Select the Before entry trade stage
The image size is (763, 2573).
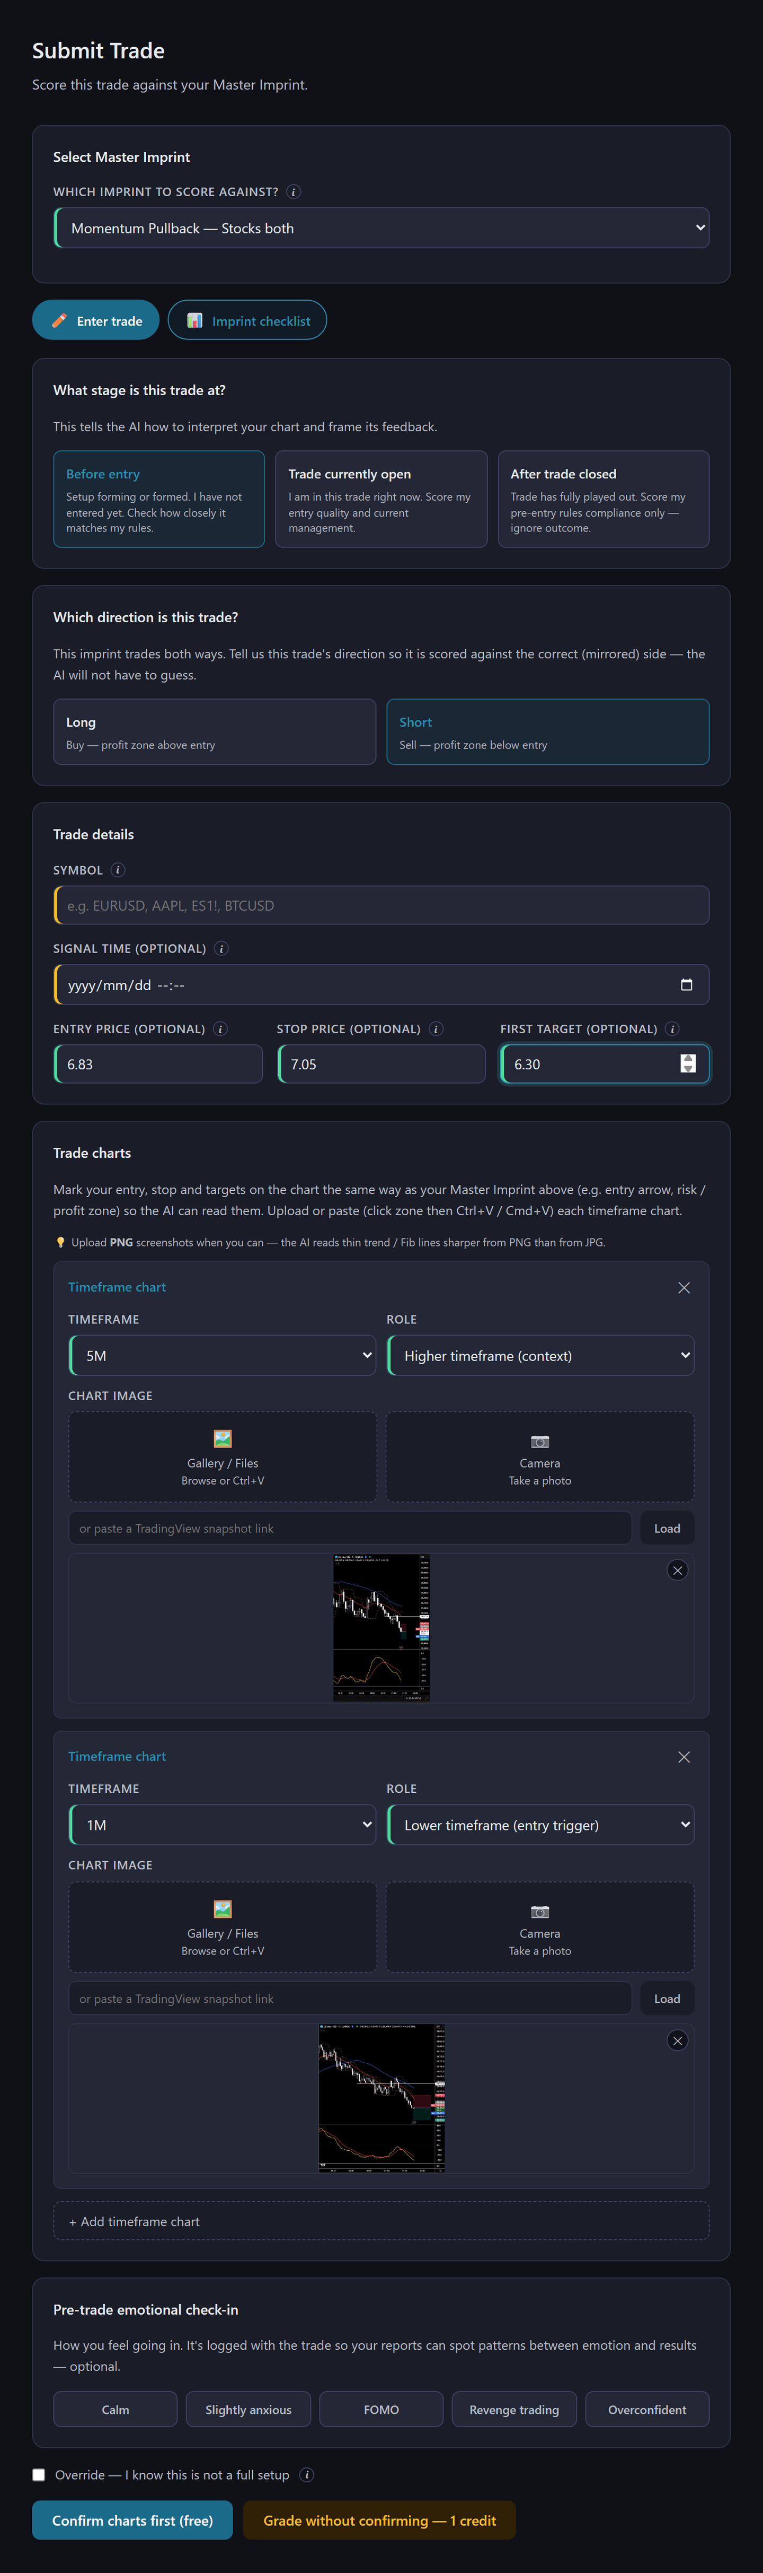158,500
